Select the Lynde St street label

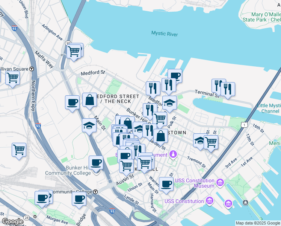tap(131, 200)
